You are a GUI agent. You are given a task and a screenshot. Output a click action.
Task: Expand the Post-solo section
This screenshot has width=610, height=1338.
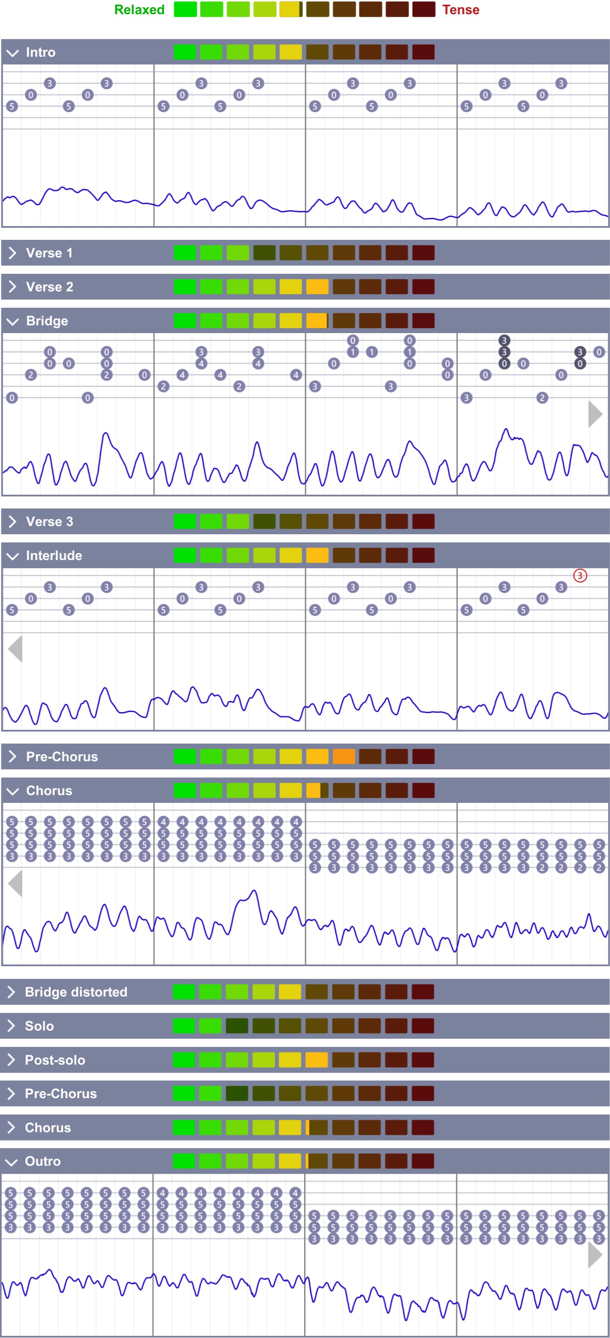pos(12,1060)
